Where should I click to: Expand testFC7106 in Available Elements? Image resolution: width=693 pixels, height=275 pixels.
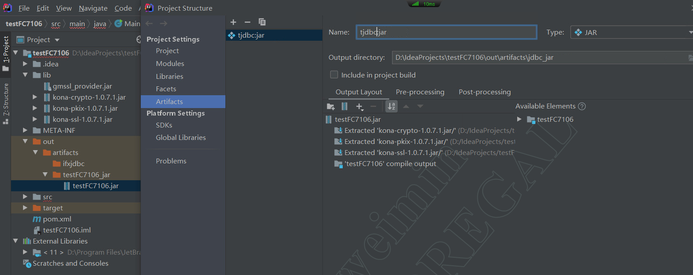click(519, 120)
